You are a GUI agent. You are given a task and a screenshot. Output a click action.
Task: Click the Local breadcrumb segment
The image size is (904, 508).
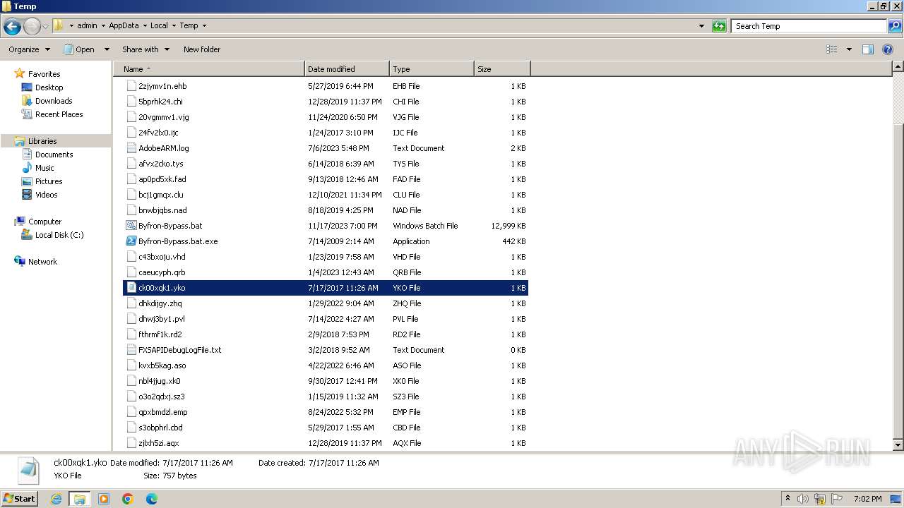(x=159, y=25)
